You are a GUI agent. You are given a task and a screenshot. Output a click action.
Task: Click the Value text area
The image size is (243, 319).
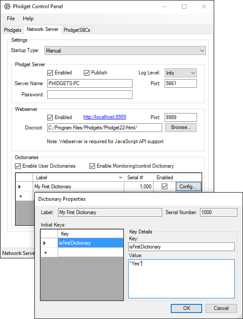pyautogui.click(x=181, y=279)
